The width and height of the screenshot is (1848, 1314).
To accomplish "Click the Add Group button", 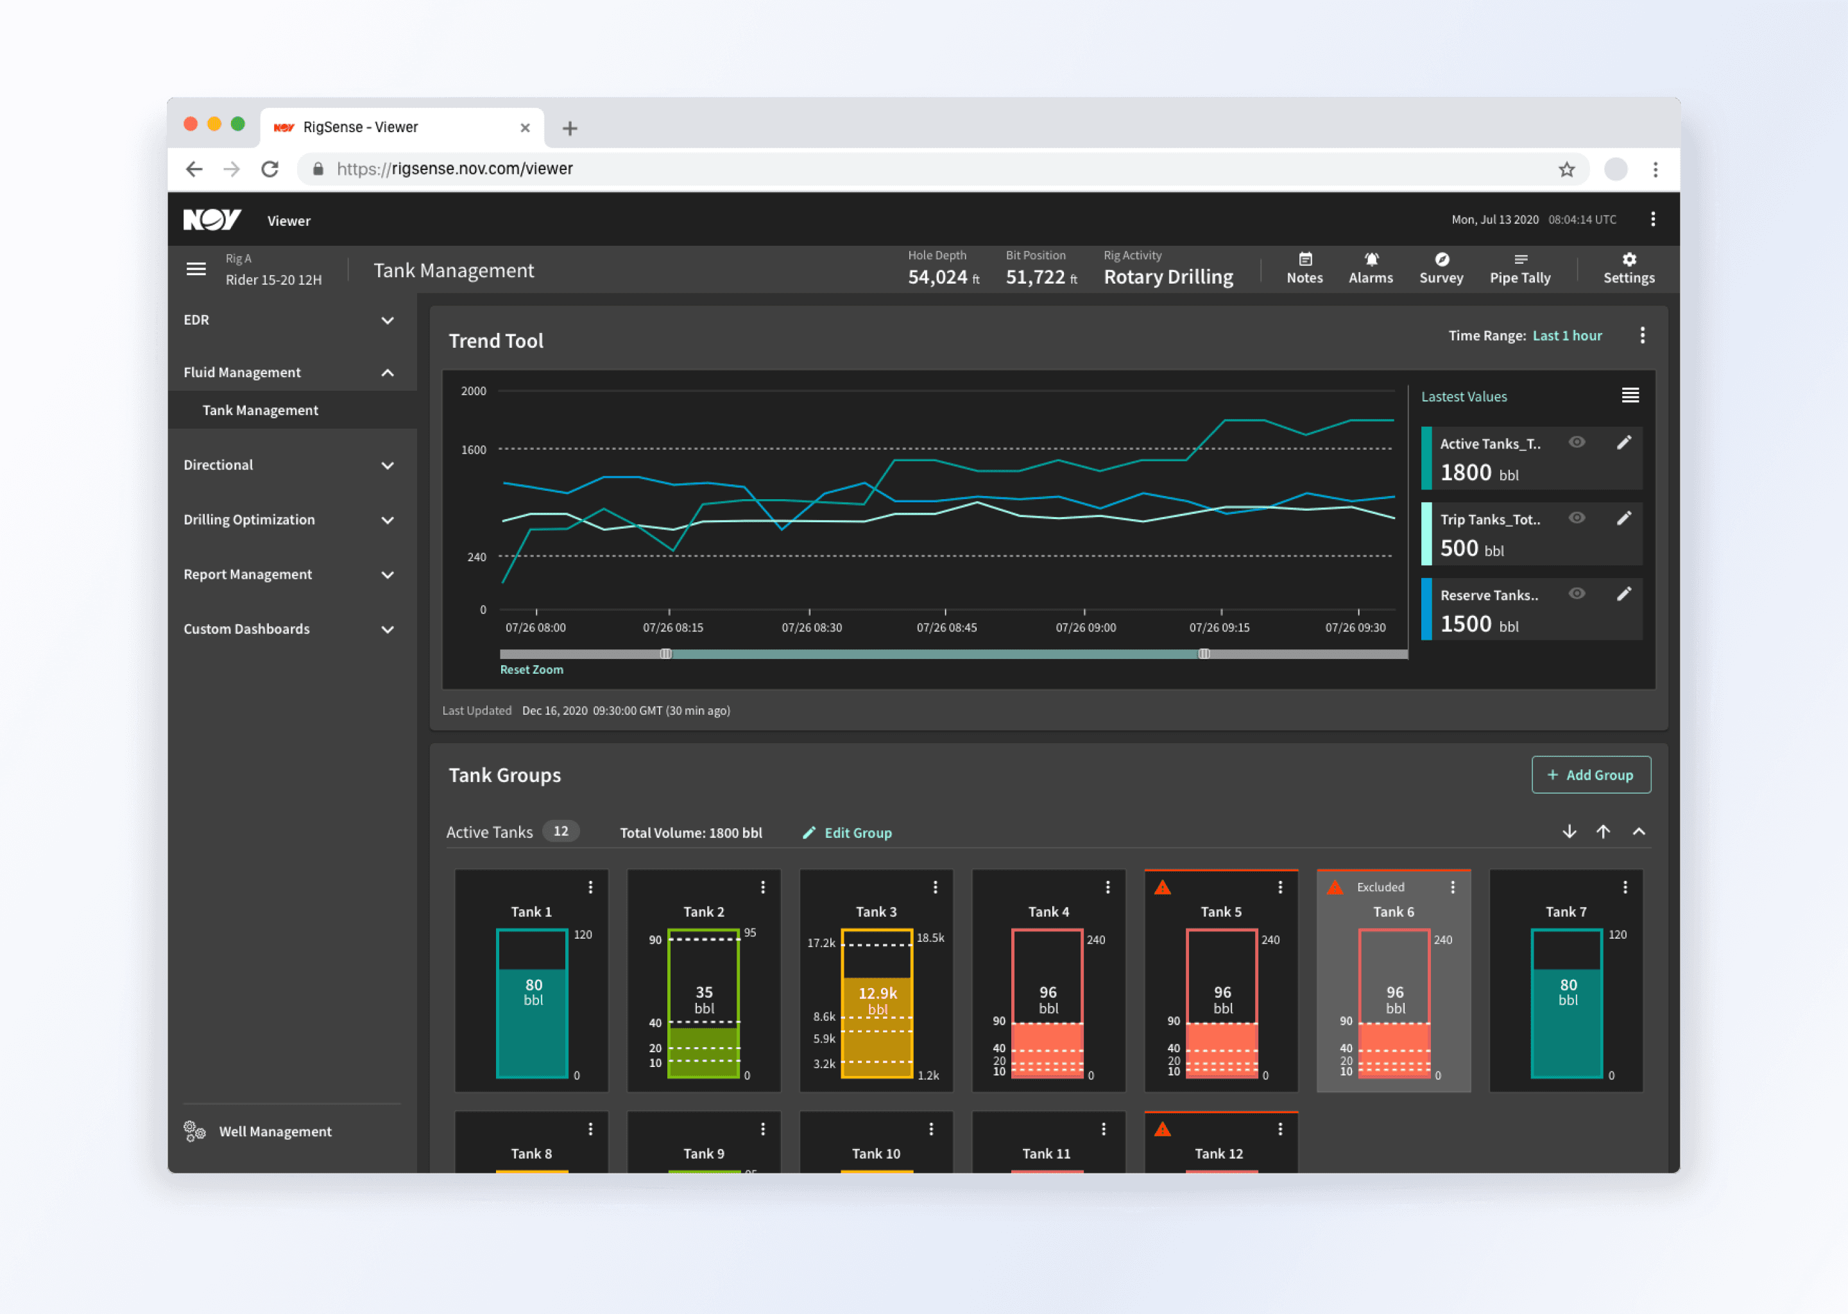I will [1590, 774].
